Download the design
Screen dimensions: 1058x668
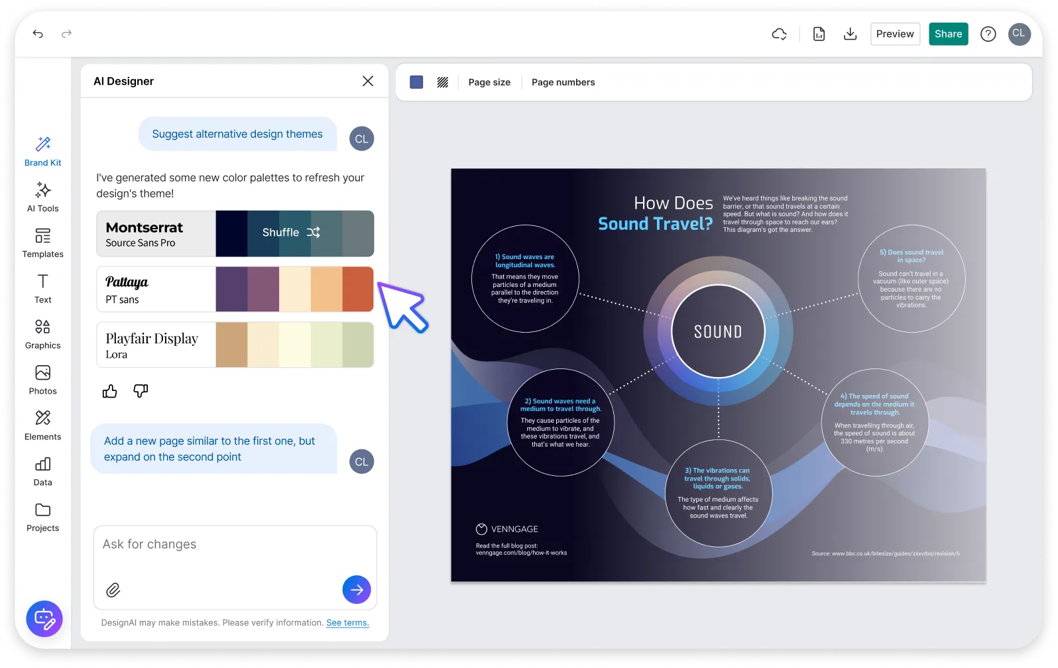click(850, 34)
